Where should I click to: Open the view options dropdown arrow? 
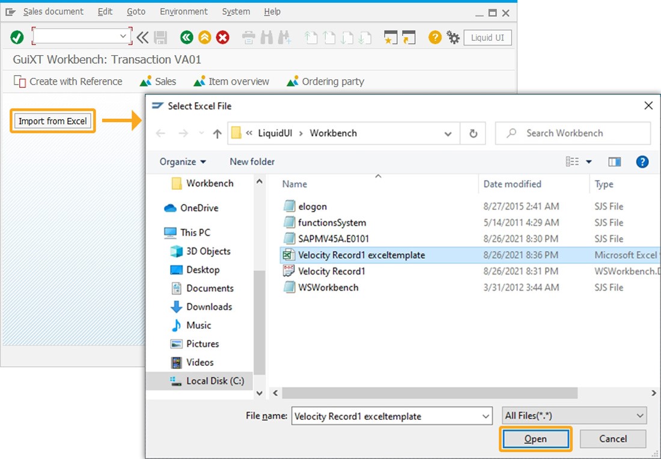(588, 162)
